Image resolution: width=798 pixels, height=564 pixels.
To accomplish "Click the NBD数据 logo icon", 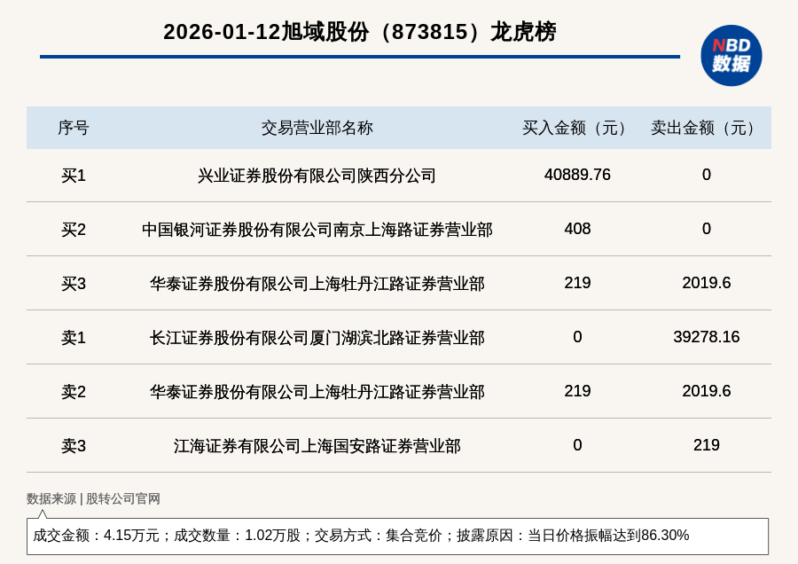I will (x=731, y=55).
